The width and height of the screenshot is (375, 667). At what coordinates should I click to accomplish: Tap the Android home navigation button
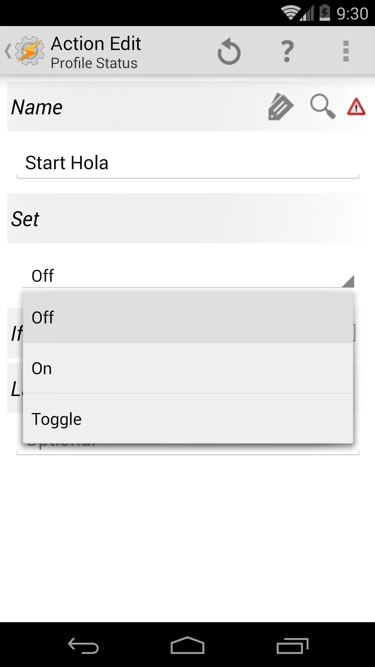click(187, 645)
